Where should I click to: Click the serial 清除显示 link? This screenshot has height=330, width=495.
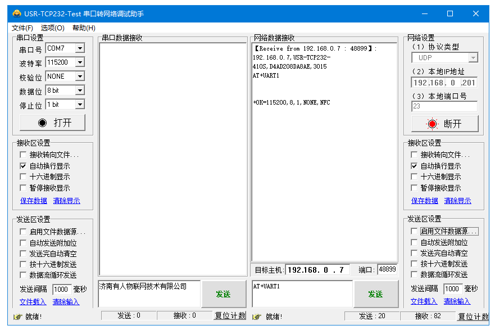pos(66,201)
